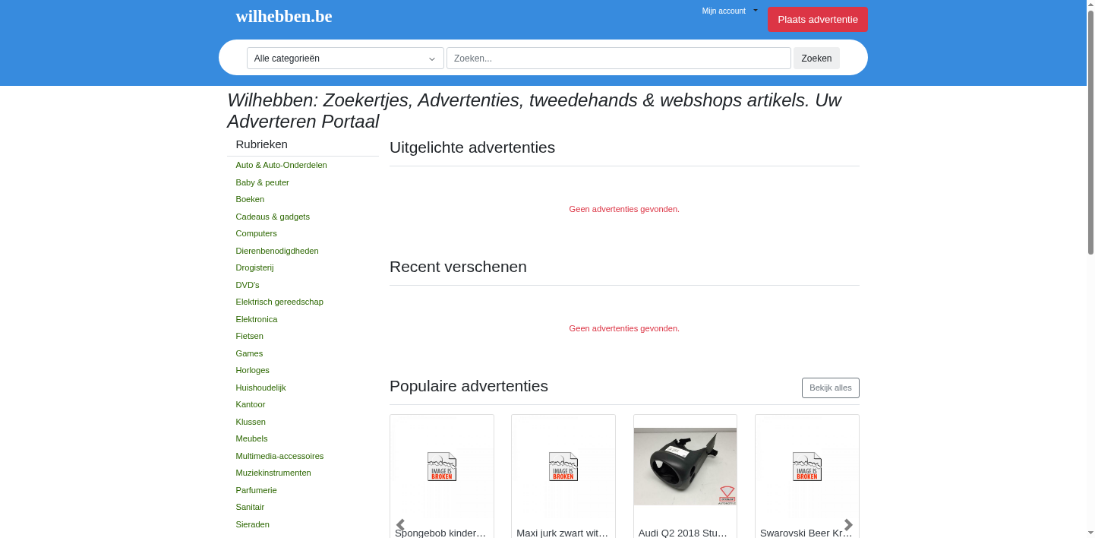Click the previous arrow on the populaire advertenties carousel

point(399,524)
